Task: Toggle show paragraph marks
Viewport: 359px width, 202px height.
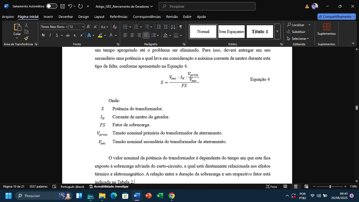Action: (181, 27)
